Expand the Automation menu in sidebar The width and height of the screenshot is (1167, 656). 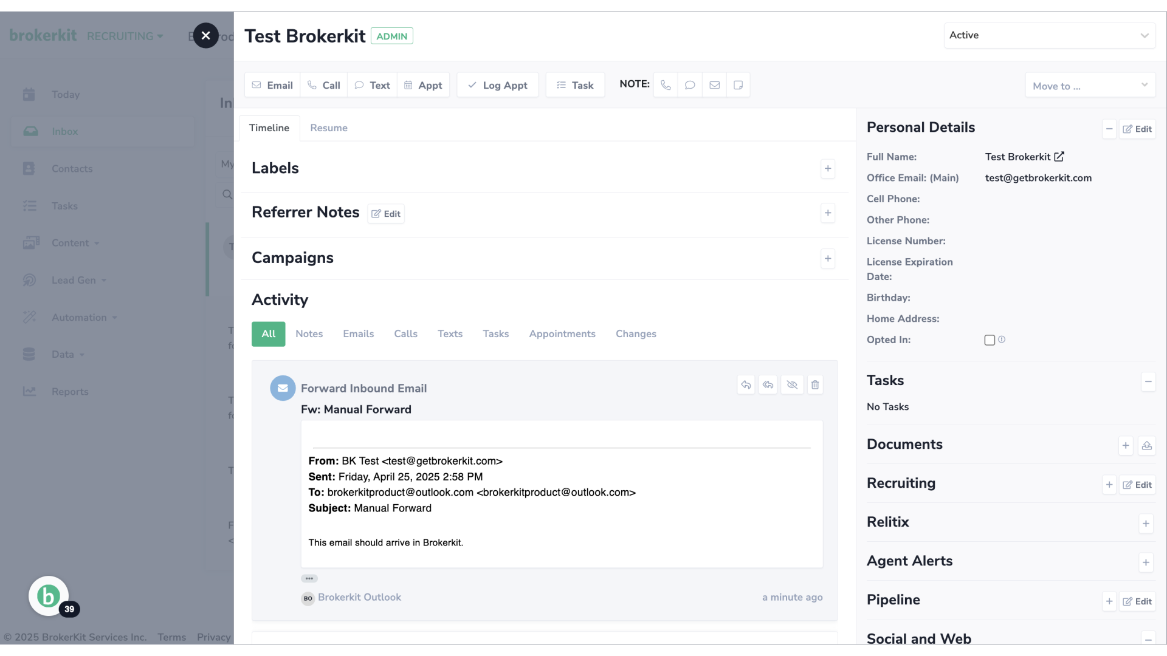pyautogui.click(x=84, y=317)
